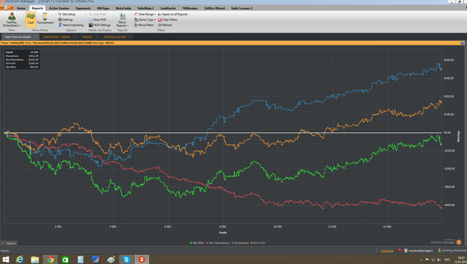The width and height of the screenshot is (467, 264).
Task: Switch to the Reports ribbon tab
Action: pos(37,8)
